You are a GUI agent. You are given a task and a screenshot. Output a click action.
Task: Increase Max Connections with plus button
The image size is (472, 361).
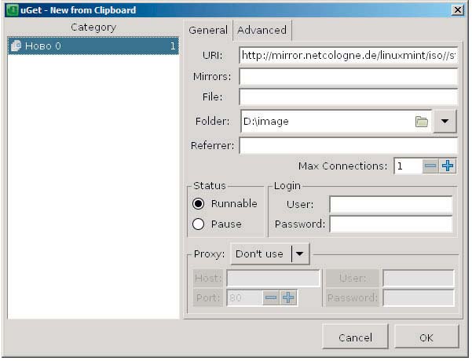point(448,166)
